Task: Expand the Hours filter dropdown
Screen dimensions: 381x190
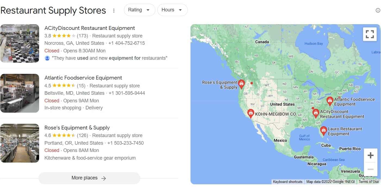Action: click(172, 10)
